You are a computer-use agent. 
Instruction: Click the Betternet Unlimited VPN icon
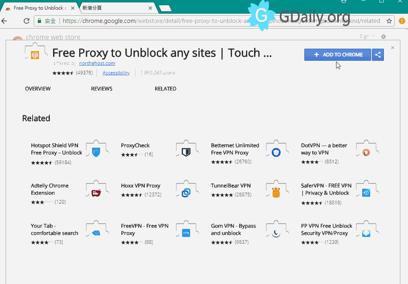pos(276,152)
